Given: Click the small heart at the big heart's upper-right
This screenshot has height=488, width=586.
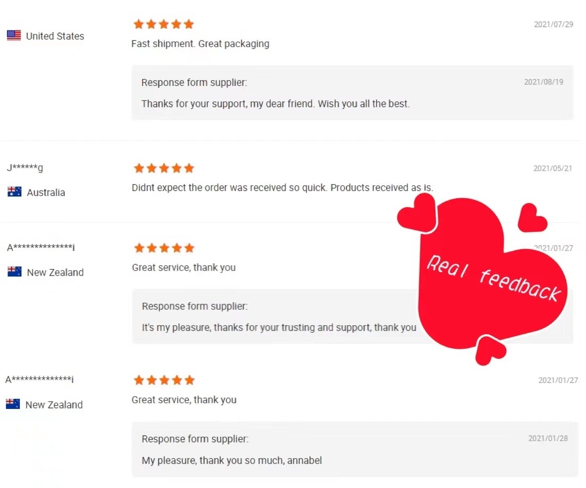Looking at the screenshot, I should pos(531,218).
